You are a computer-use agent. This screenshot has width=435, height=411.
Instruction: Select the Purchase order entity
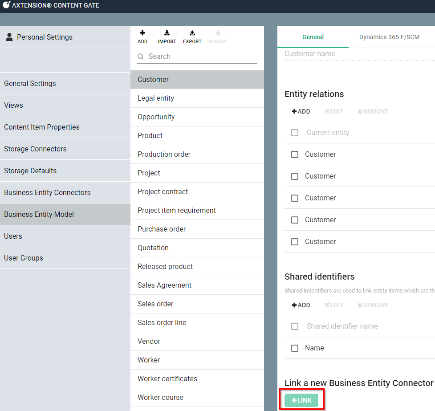click(162, 229)
